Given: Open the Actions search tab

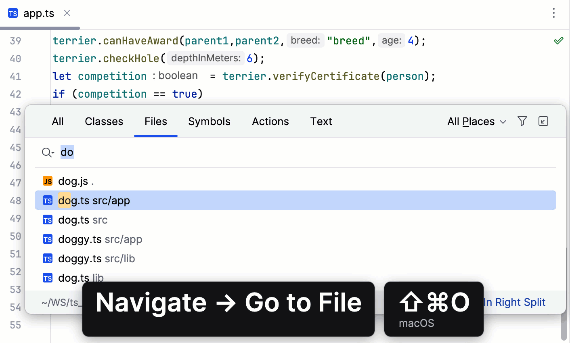Looking at the screenshot, I should click(270, 121).
